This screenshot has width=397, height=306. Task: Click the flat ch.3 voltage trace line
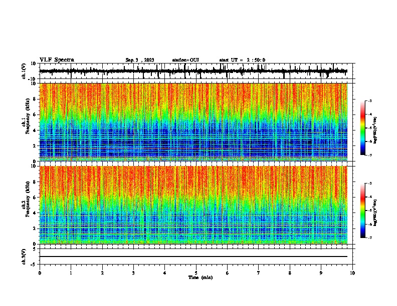[x=193, y=256]
